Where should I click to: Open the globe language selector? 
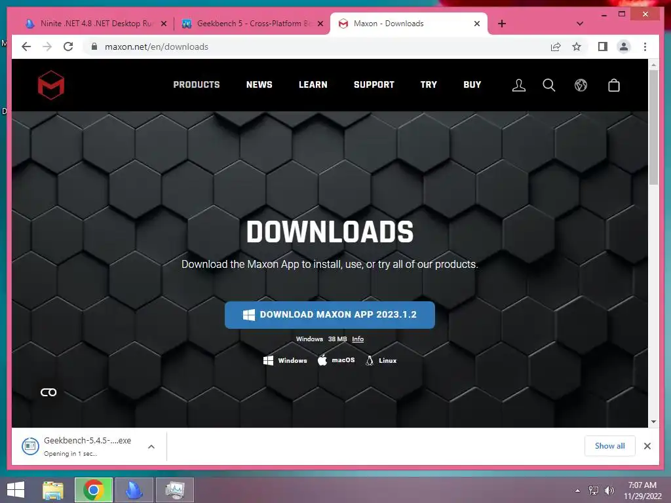[581, 85]
